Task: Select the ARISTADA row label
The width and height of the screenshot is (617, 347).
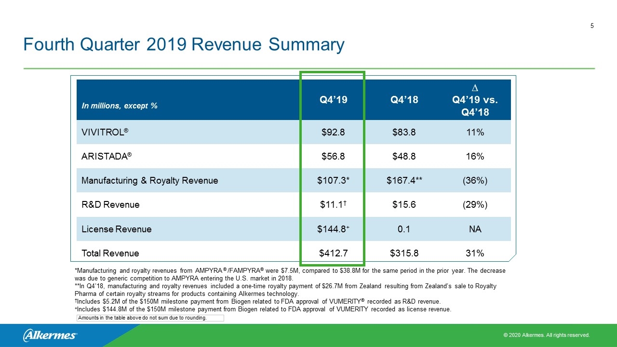Action: click(107, 156)
